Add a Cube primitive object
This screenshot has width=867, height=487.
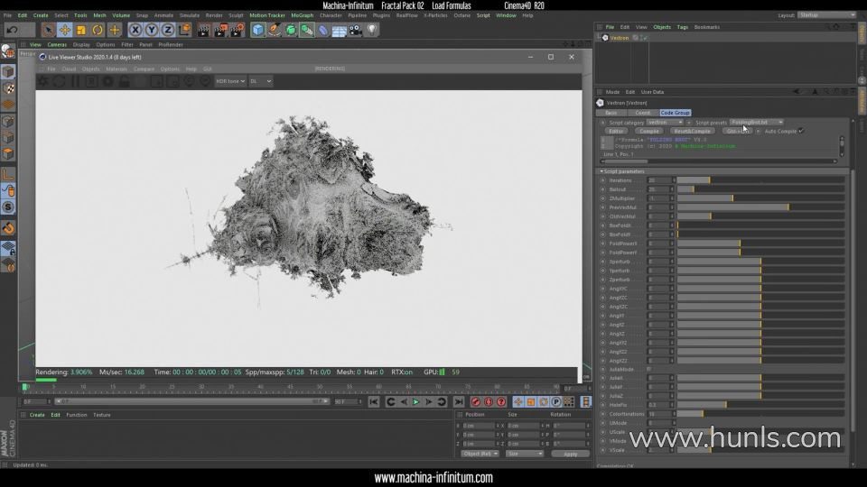[x=258, y=30]
